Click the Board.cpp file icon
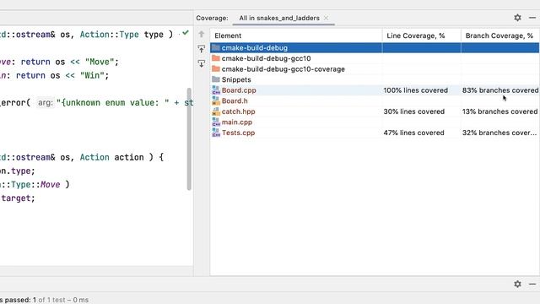This screenshot has height=304, width=540. pos(216,90)
